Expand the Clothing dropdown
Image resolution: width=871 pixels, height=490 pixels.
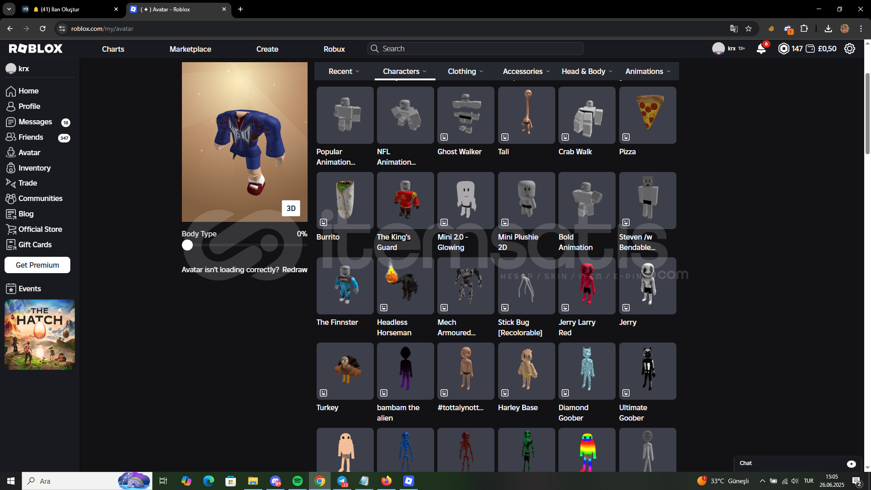pyautogui.click(x=466, y=71)
